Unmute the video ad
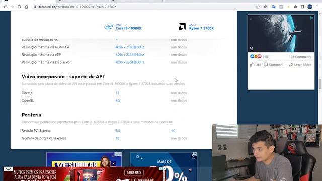This screenshot has width=322, height=181. pos(251,48)
